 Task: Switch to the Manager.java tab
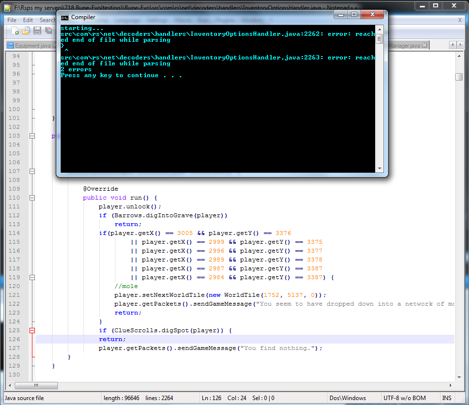click(404, 46)
